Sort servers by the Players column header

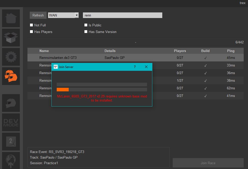click(x=180, y=51)
